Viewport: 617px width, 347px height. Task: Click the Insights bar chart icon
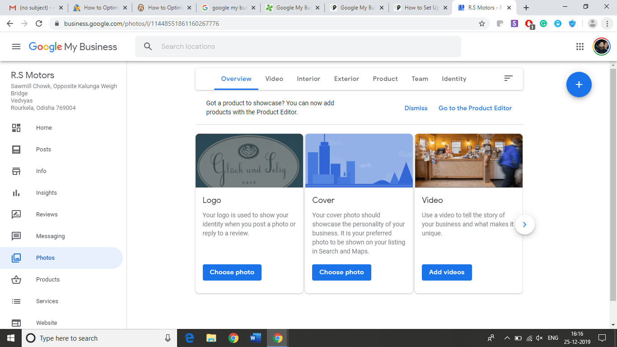click(x=16, y=193)
